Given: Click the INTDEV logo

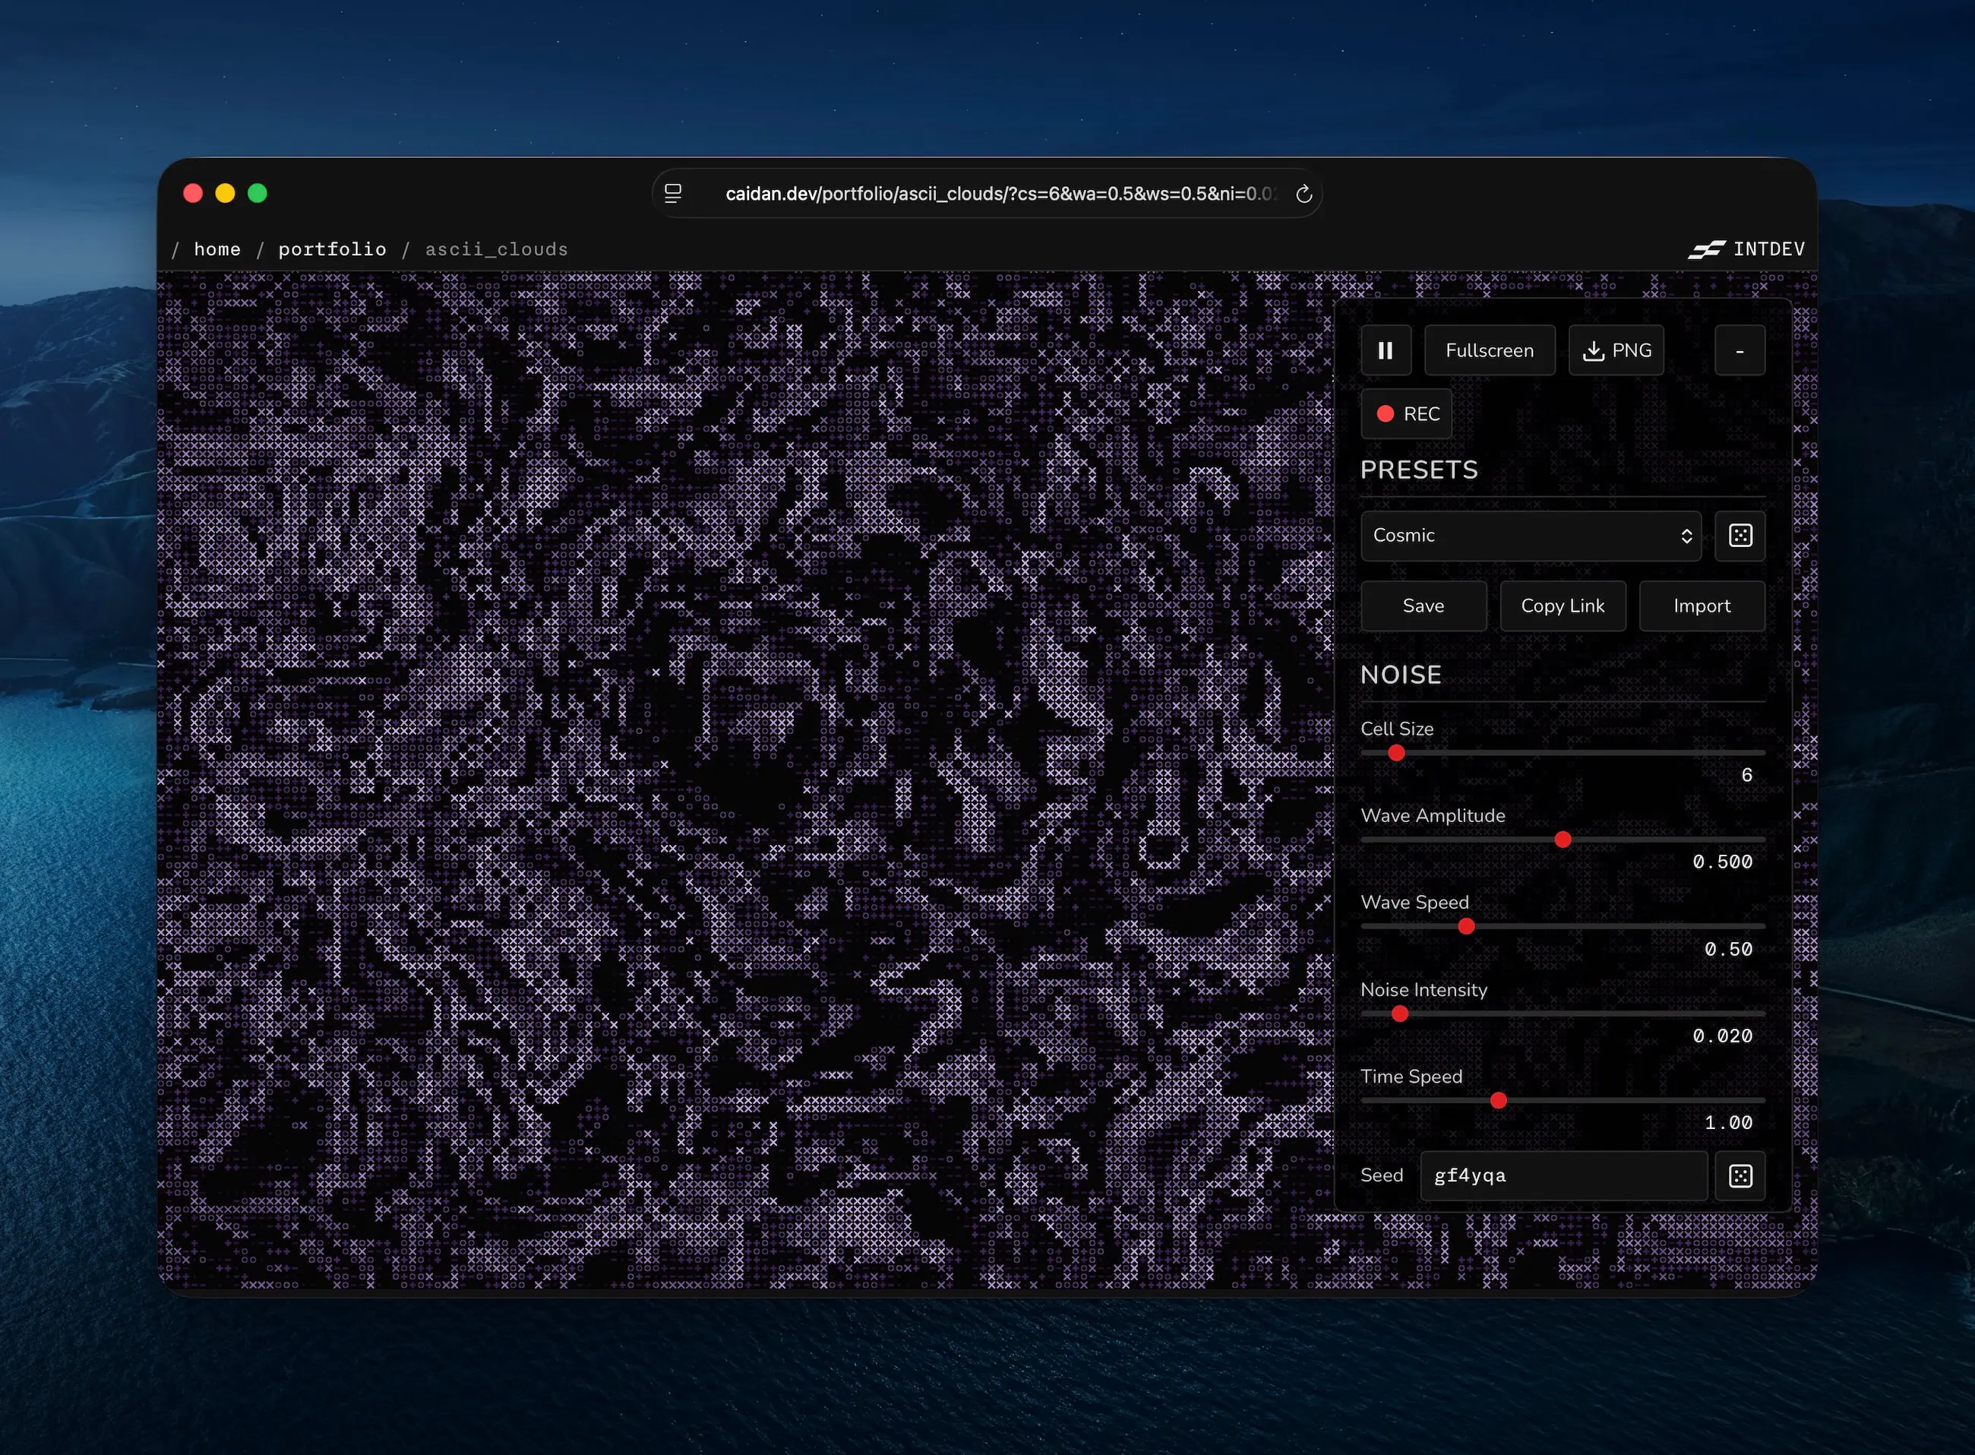Looking at the screenshot, I should point(1746,249).
